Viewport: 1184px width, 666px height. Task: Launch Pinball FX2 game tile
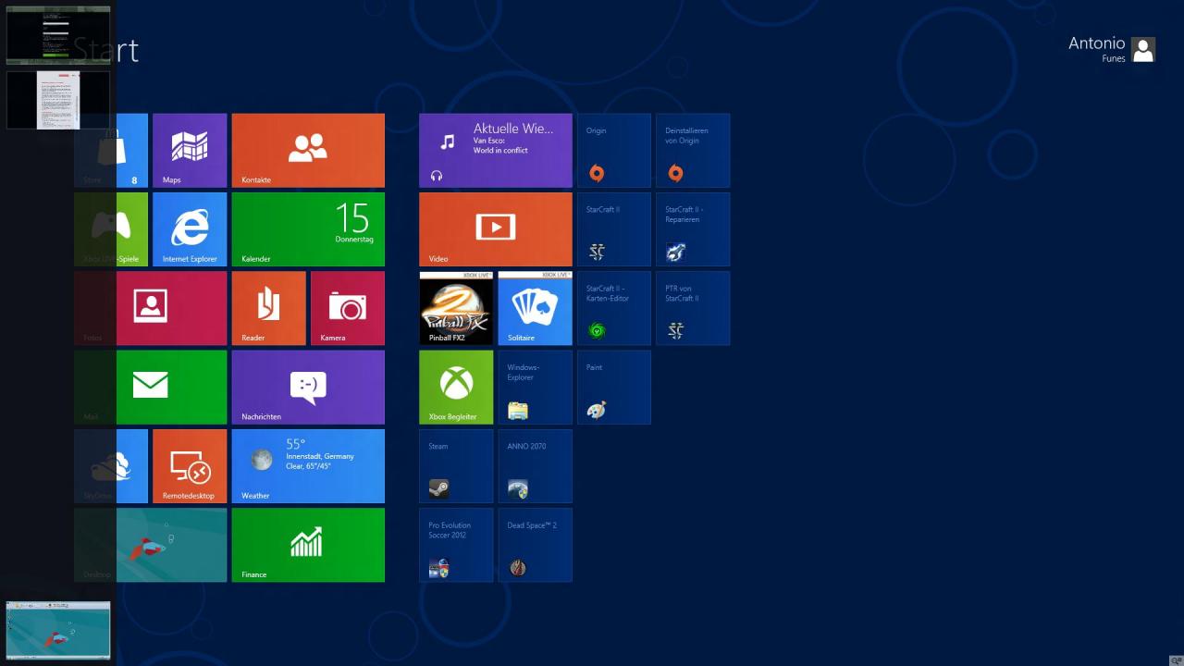[456, 308]
